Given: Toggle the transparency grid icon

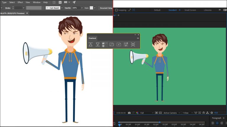Looking at the screenshot, I should [x=160, y=113].
